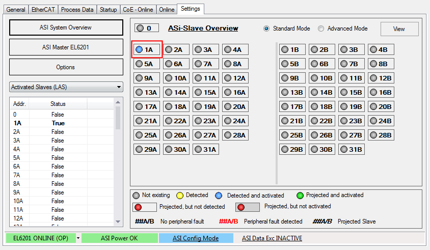Select slave 3B indicator
Viewport: 430px width, 250px height.
point(352,49)
